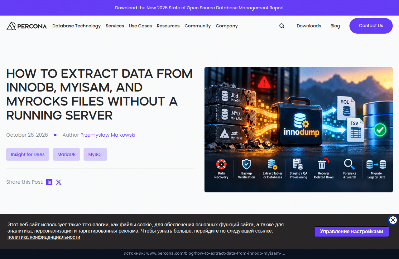Open the Use Cases menu
Image resolution: width=399 pixels, height=259 pixels.
click(140, 26)
